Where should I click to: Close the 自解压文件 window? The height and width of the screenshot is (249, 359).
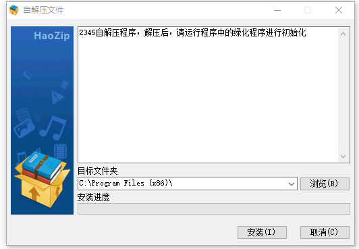[x=339, y=10]
